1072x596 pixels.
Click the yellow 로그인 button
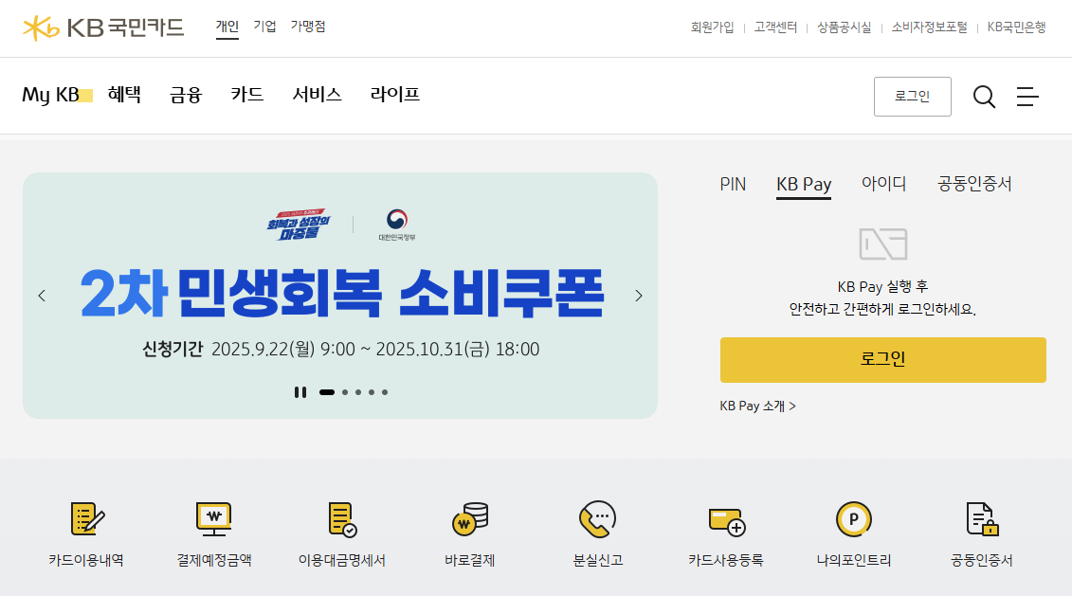point(882,359)
